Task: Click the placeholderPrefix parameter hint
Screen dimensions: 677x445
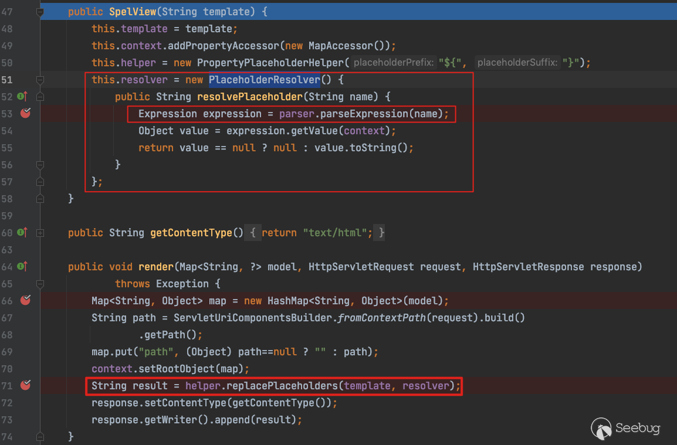Action: tap(393, 63)
